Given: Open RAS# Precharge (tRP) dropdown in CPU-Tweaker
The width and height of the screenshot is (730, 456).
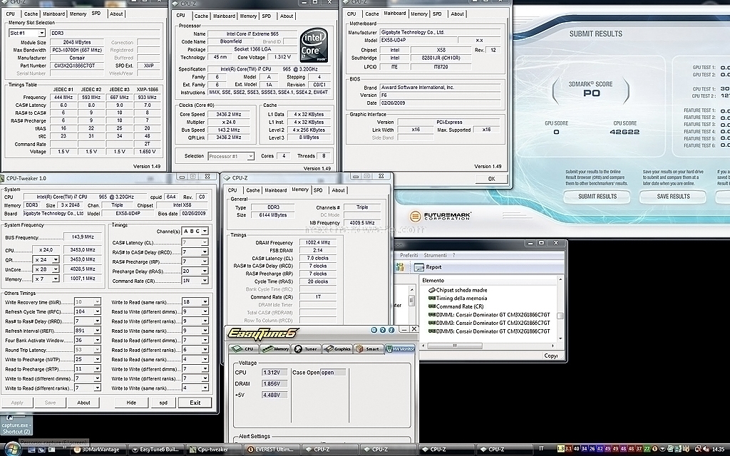Looking at the screenshot, I should [x=195, y=261].
